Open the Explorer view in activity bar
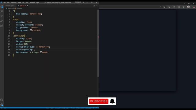This screenshot has width=196, height=110. 2,6
